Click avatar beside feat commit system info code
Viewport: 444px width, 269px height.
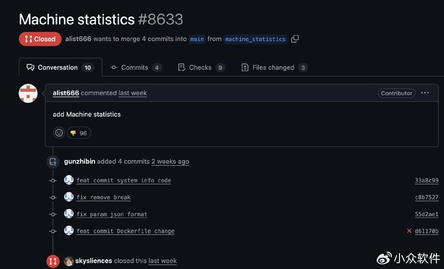tap(69, 180)
